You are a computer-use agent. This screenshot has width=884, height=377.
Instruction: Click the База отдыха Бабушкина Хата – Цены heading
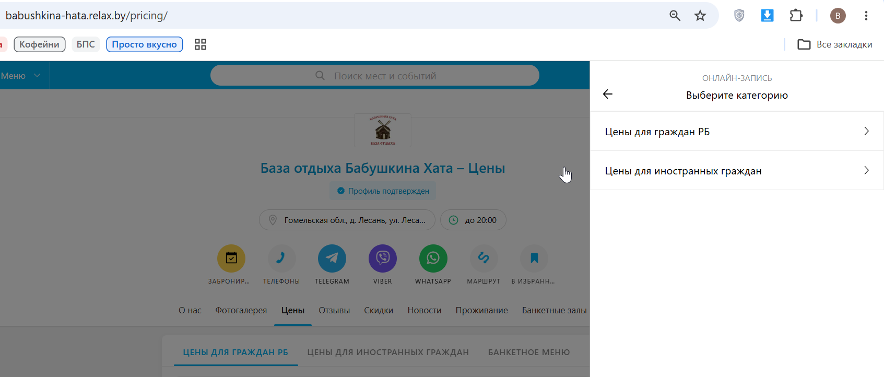383,168
